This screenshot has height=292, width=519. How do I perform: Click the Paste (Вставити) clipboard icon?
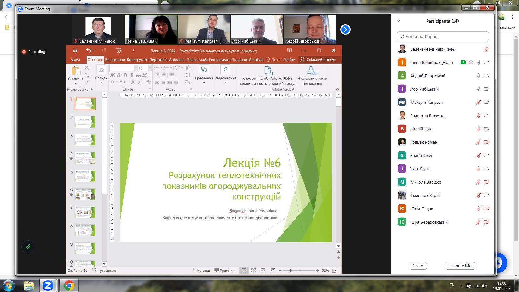(x=76, y=70)
